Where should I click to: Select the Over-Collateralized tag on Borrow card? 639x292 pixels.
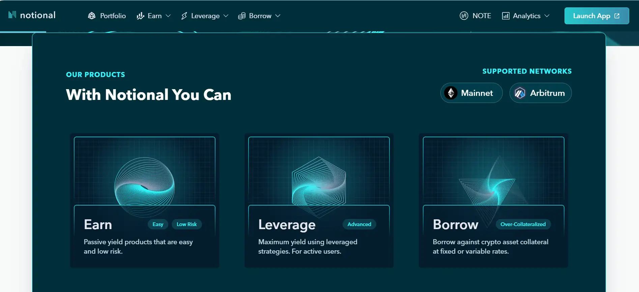523,224
